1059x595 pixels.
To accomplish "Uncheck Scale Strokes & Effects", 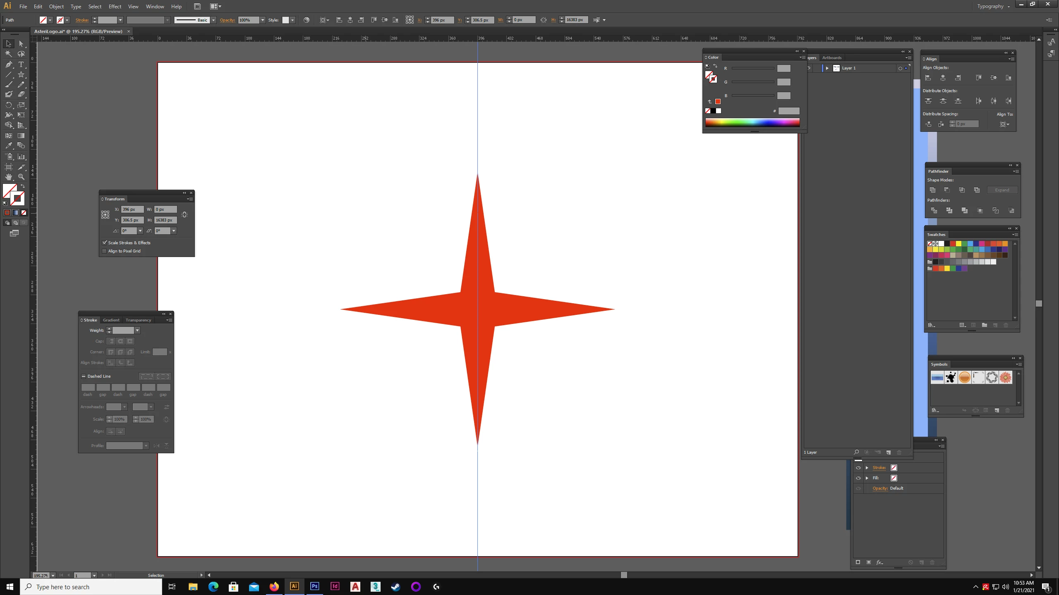I will (x=105, y=243).
